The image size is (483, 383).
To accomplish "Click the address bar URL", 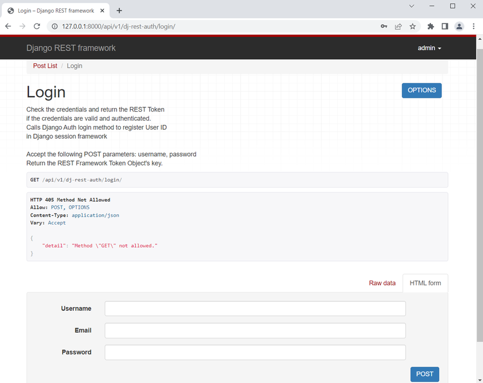I will (x=118, y=27).
